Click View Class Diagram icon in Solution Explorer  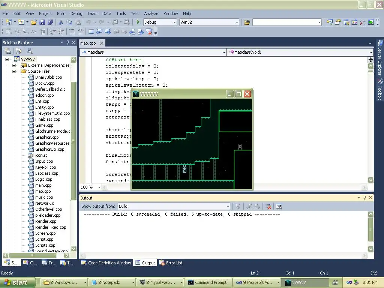pyautogui.click(x=29, y=51)
